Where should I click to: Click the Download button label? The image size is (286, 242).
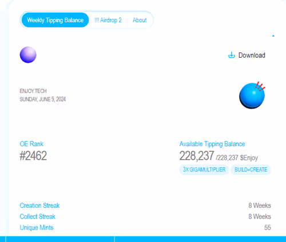coord(252,55)
